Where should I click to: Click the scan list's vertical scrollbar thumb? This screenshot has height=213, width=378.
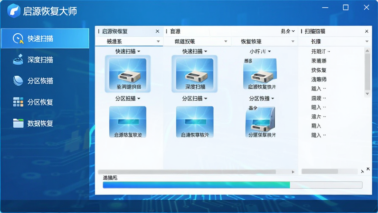point(367,72)
